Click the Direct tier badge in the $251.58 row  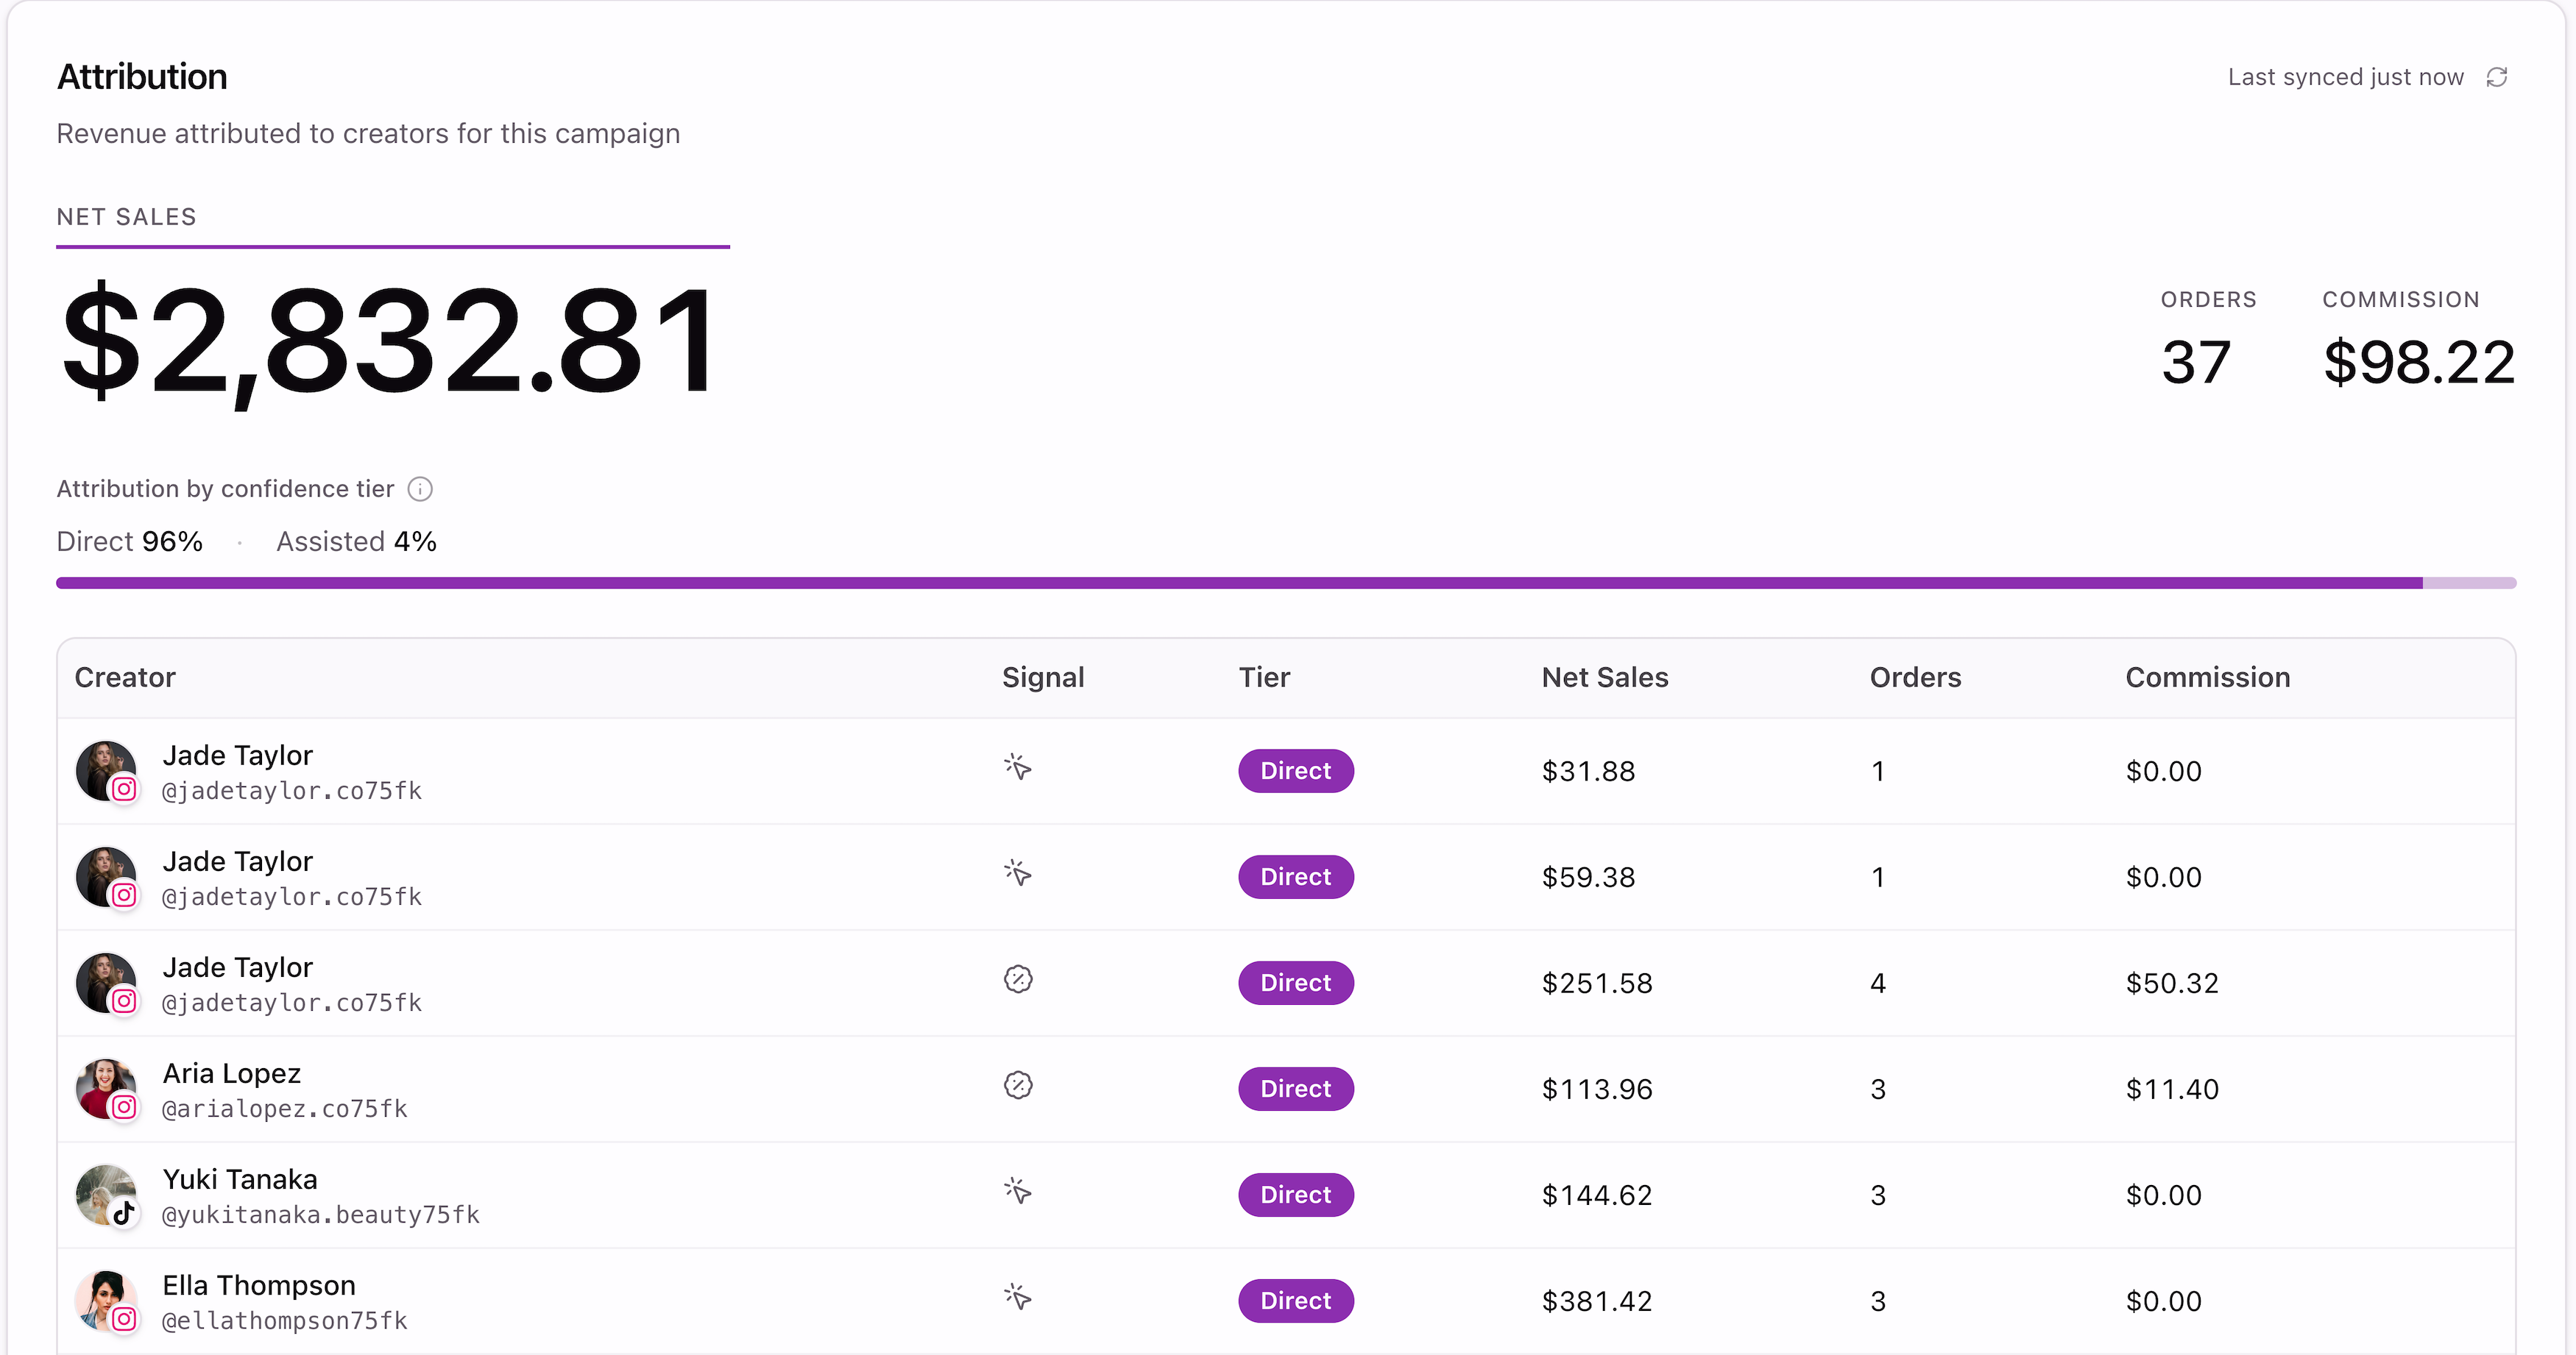click(1296, 982)
